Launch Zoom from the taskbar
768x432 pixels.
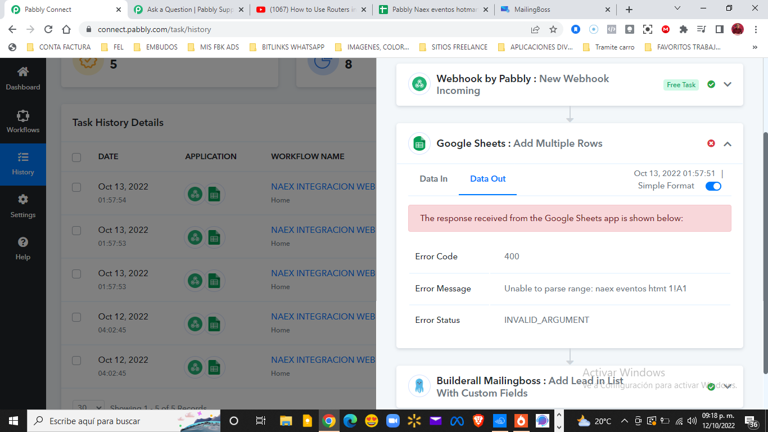click(x=392, y=421)
